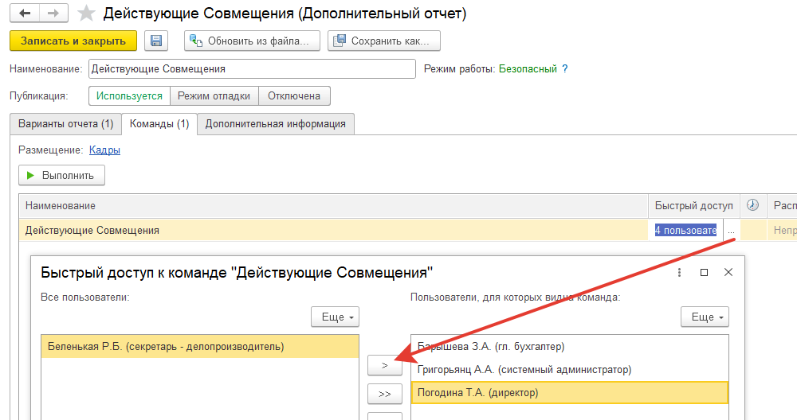This screenshot has width=797, height=420.
Task: Open the Кадры placement link
Action: 104,150
